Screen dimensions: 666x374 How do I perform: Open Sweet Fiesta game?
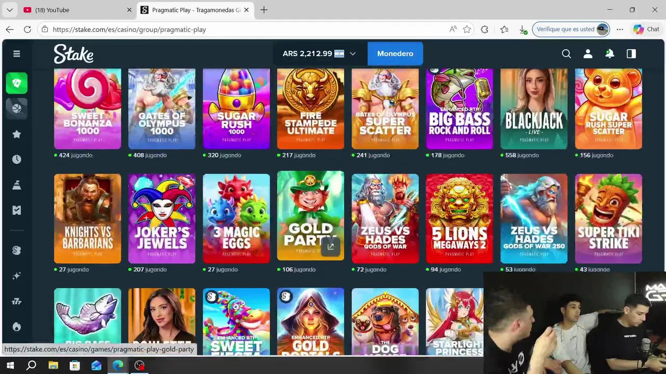pos(236,322)
